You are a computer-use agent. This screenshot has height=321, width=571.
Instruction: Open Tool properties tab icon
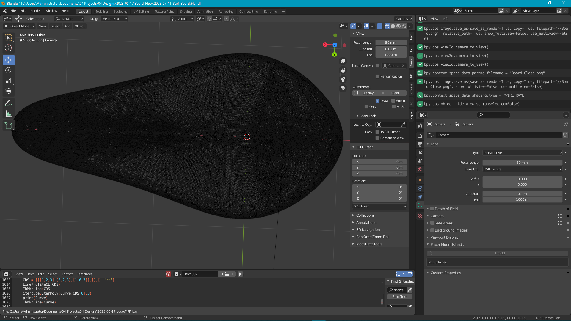click(420, 125)
